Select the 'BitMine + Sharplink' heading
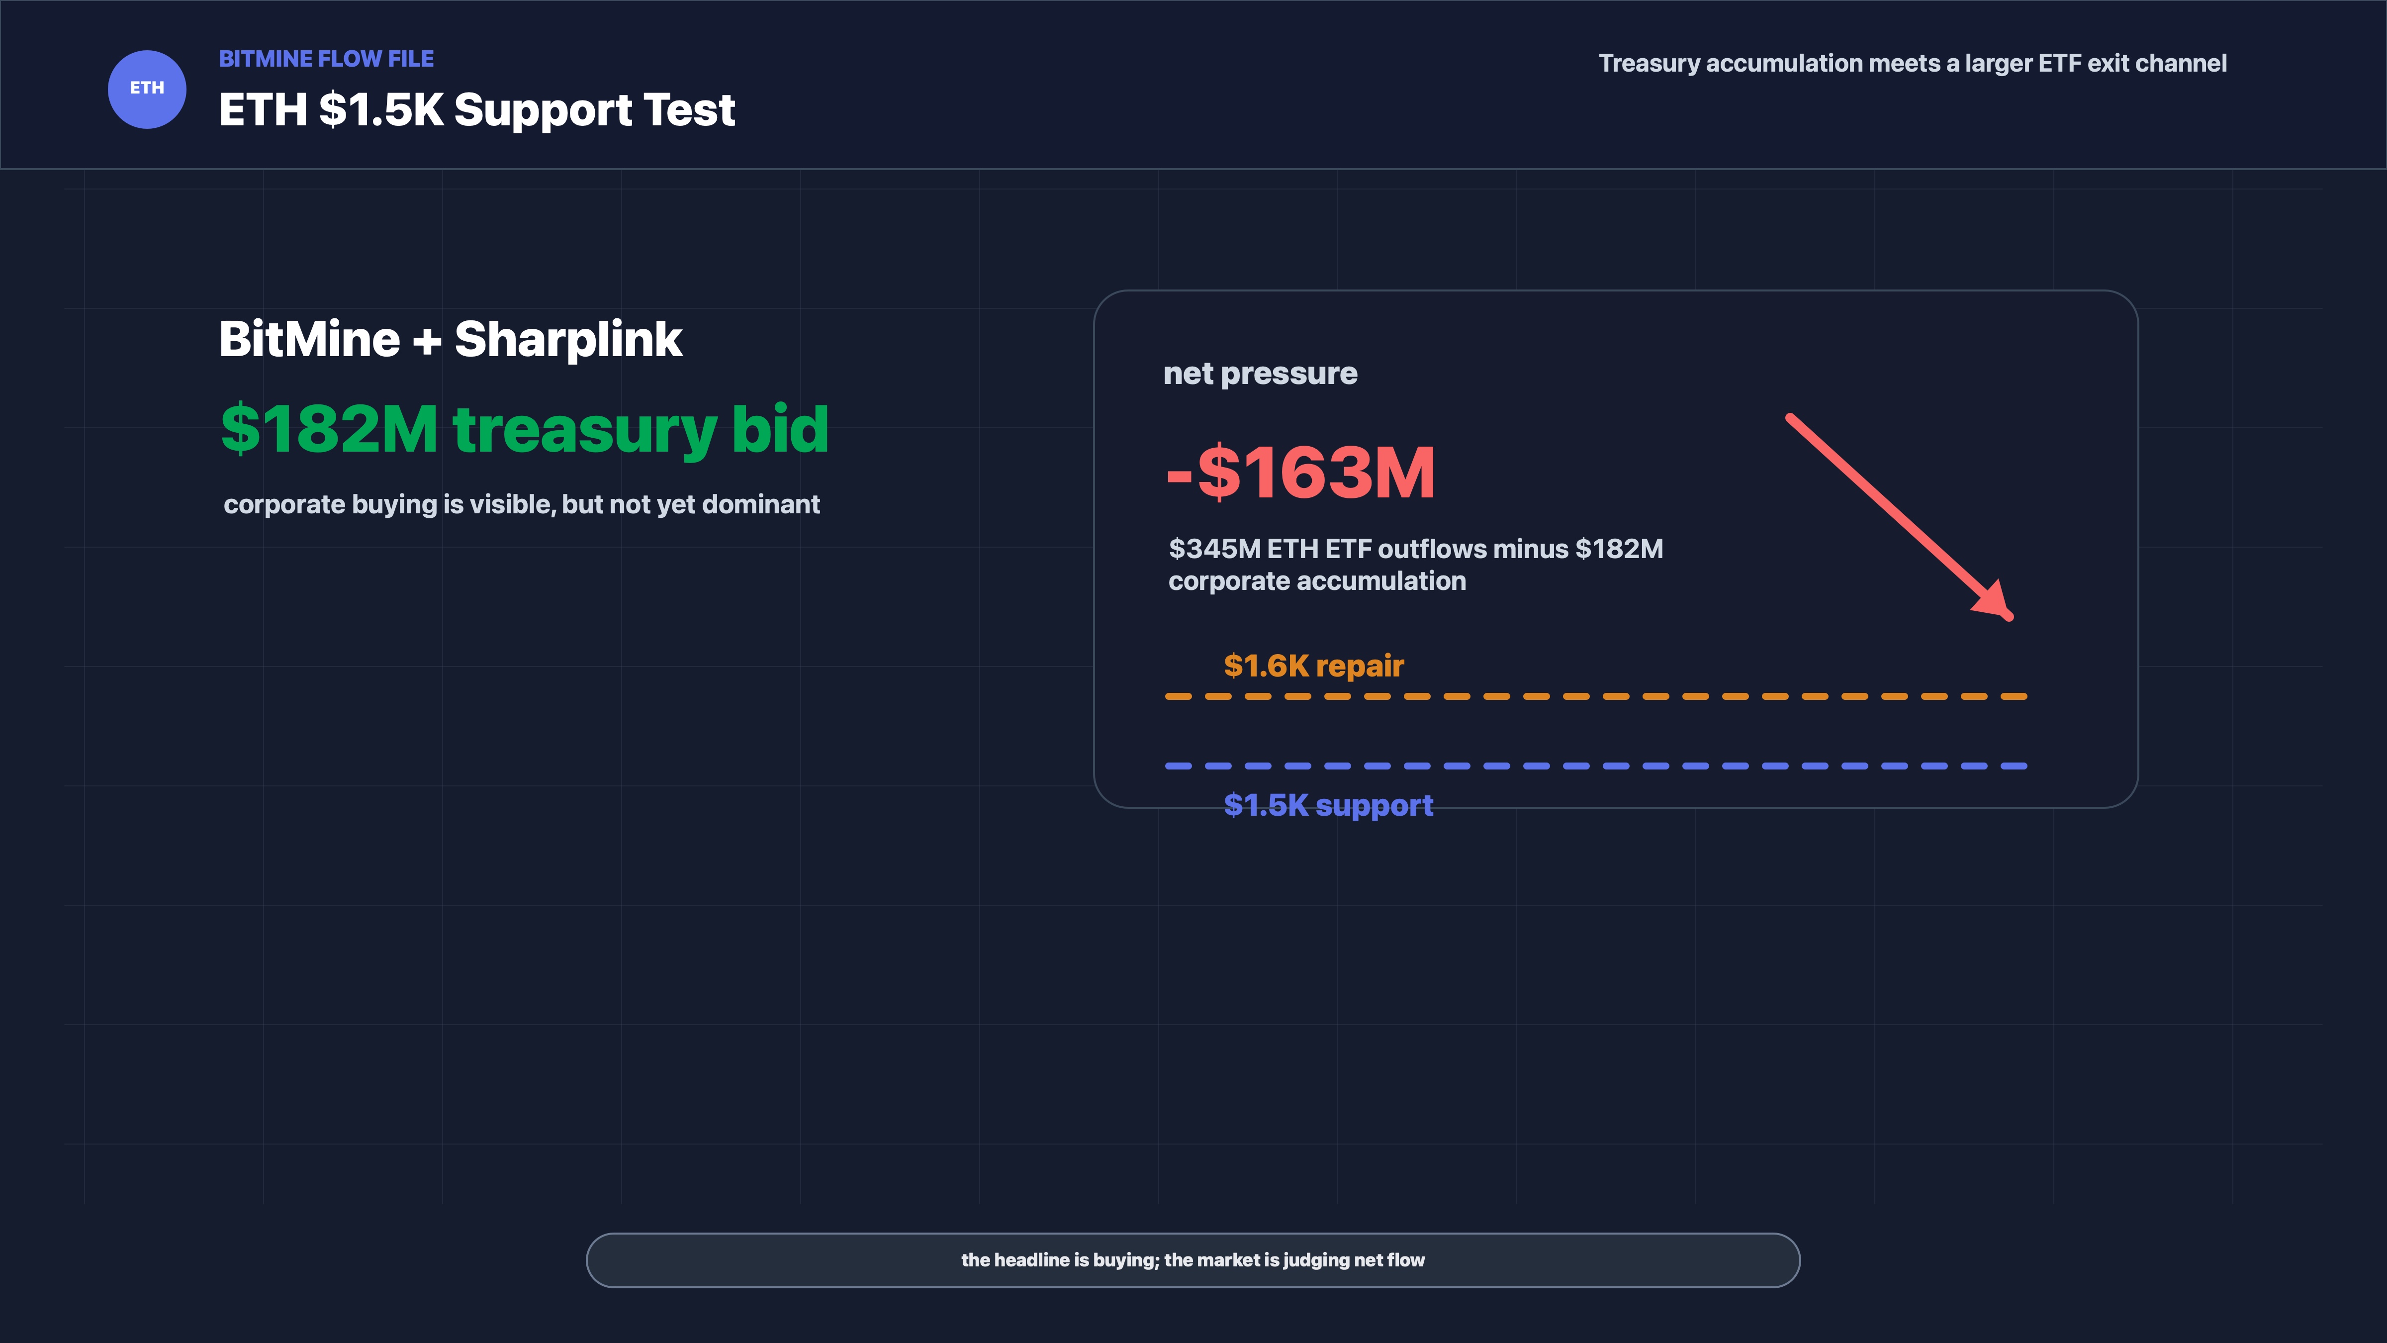 point(451,339)
